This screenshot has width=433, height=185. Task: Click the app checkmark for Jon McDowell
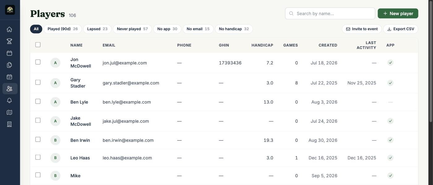pos(390,63)
